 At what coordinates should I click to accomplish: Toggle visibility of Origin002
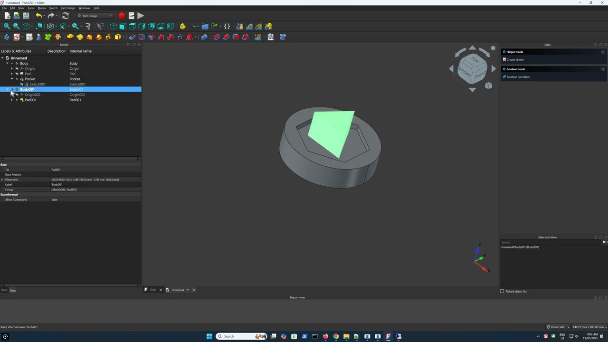click(x=17, y=95)
